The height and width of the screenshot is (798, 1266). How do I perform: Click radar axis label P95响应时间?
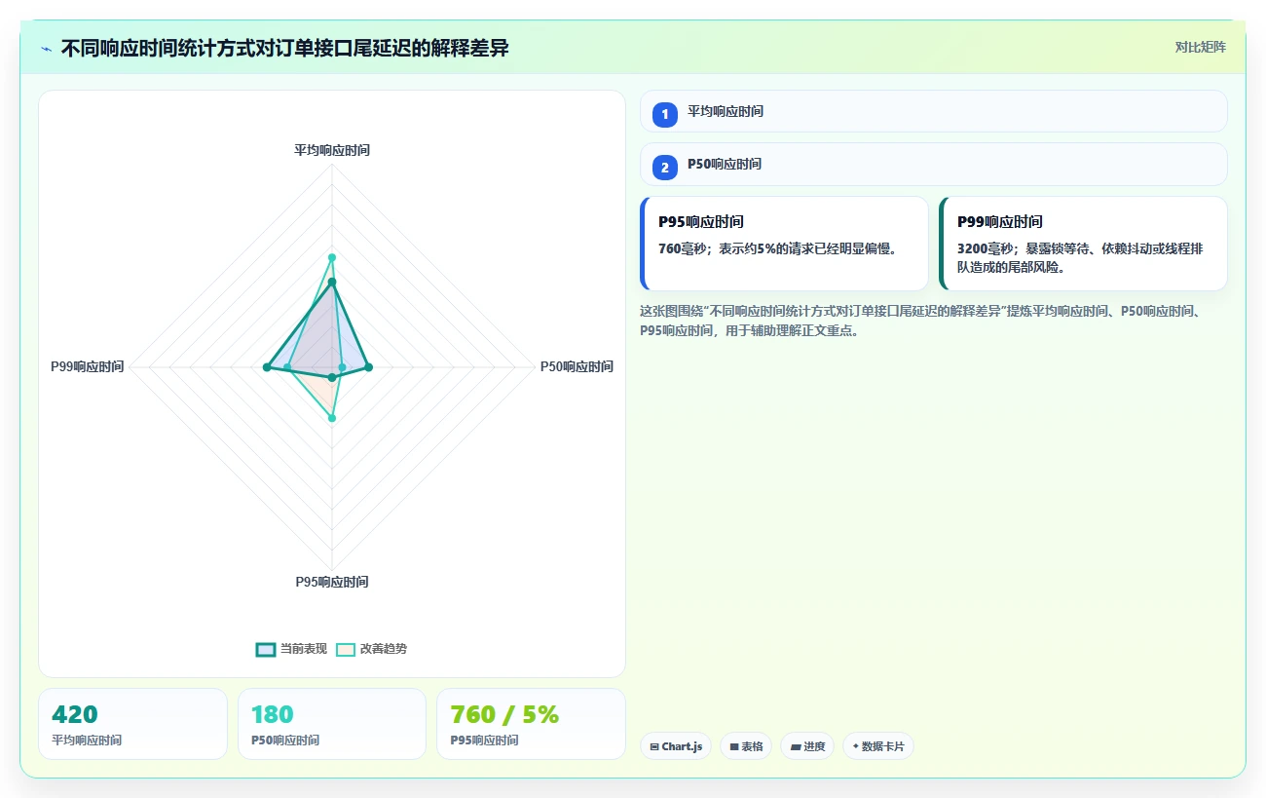point(332,582)
